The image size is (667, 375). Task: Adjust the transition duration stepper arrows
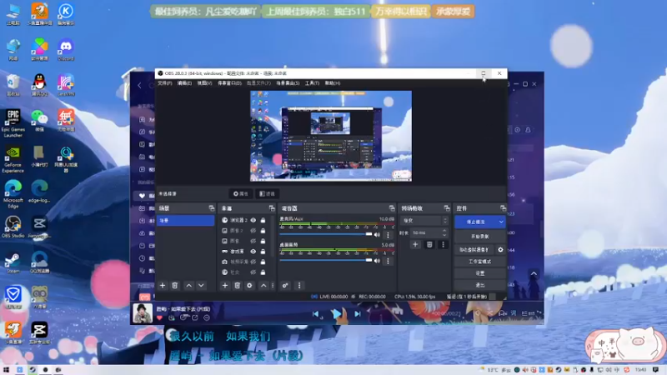444,233
